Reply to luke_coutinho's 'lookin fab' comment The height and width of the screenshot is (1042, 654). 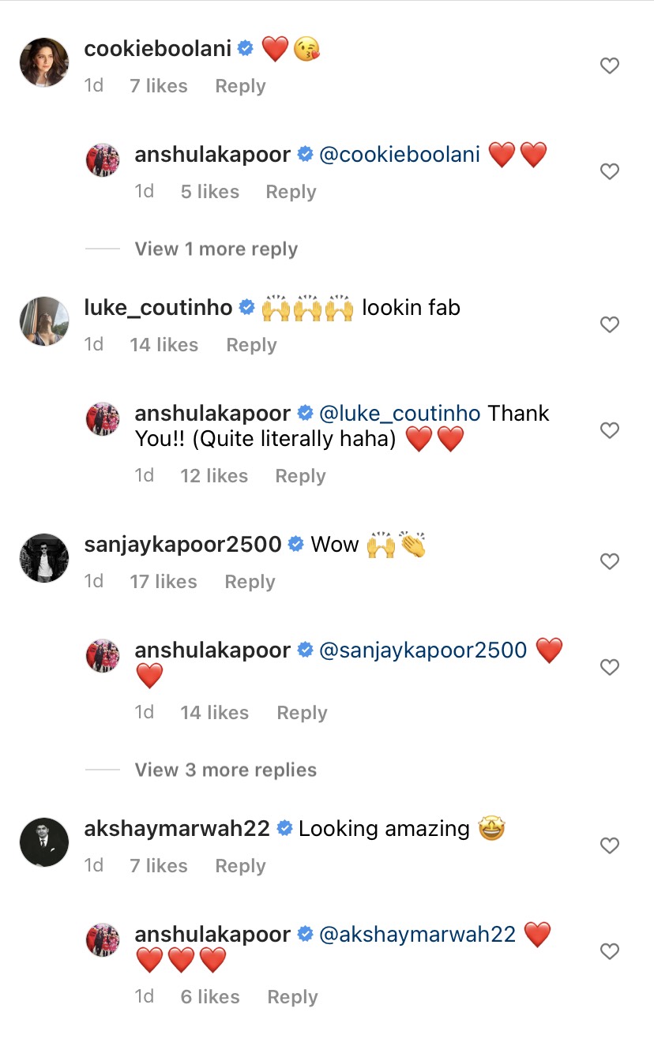point(250,344)
